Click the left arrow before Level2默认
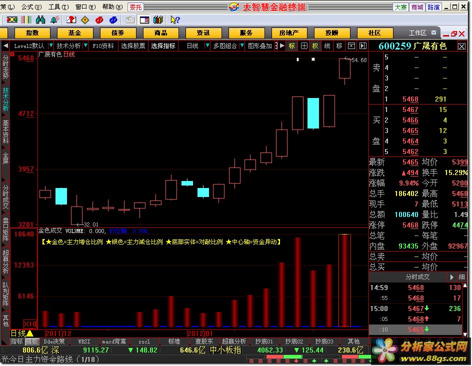The width and height of the screenshot is (472, 366). click(5, 46)
